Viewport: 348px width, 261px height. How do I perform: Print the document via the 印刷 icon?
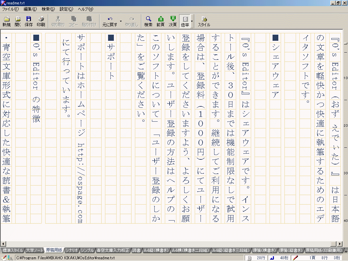(x=41, y=21)
